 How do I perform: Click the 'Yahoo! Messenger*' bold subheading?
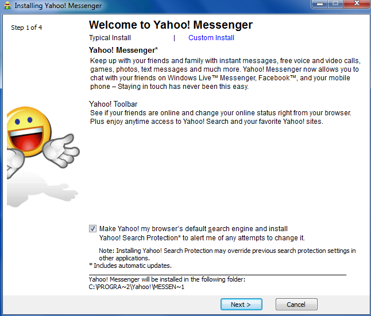pyautogui.click(x=123, y=50)
